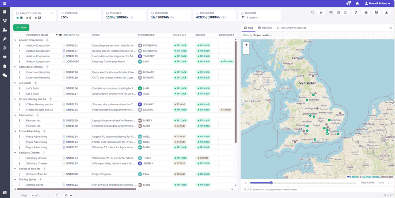Zoom out on the map

click(x=246, y=51)
